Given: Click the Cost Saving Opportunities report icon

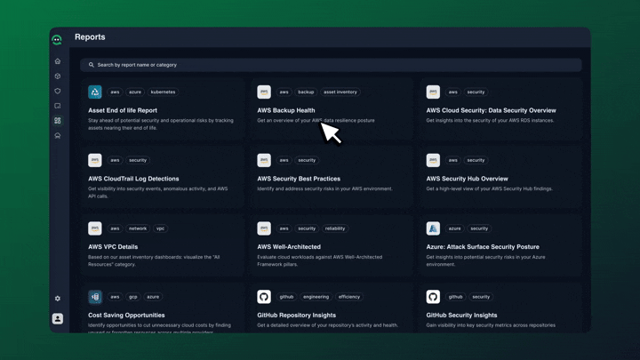Looking at the screenshot, I should (95, 297).
